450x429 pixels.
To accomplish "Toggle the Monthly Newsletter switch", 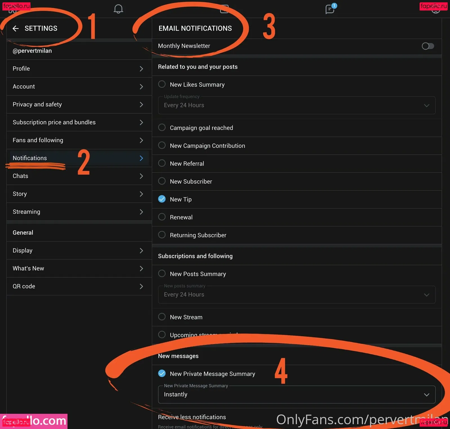I will point(427,46).
